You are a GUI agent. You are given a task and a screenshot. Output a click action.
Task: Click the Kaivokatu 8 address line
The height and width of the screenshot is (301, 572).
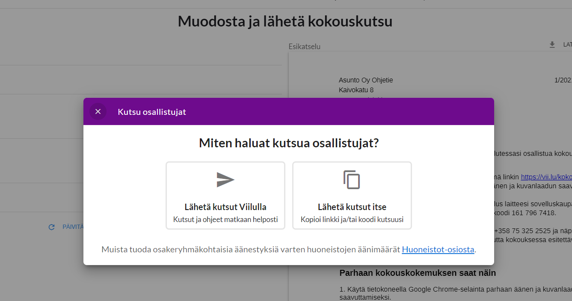pyautogui.click(x=356, y=90)
